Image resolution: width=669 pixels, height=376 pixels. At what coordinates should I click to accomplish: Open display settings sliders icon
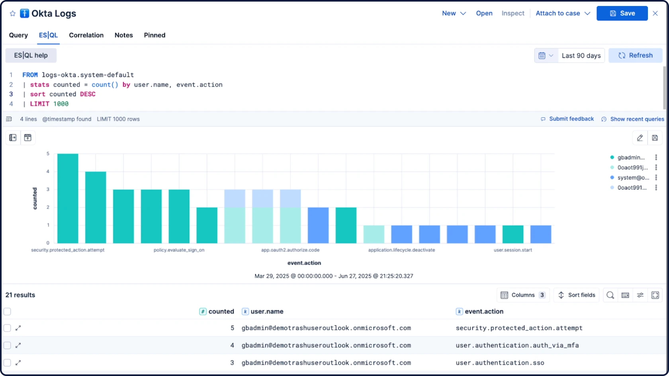click(640, 295)
